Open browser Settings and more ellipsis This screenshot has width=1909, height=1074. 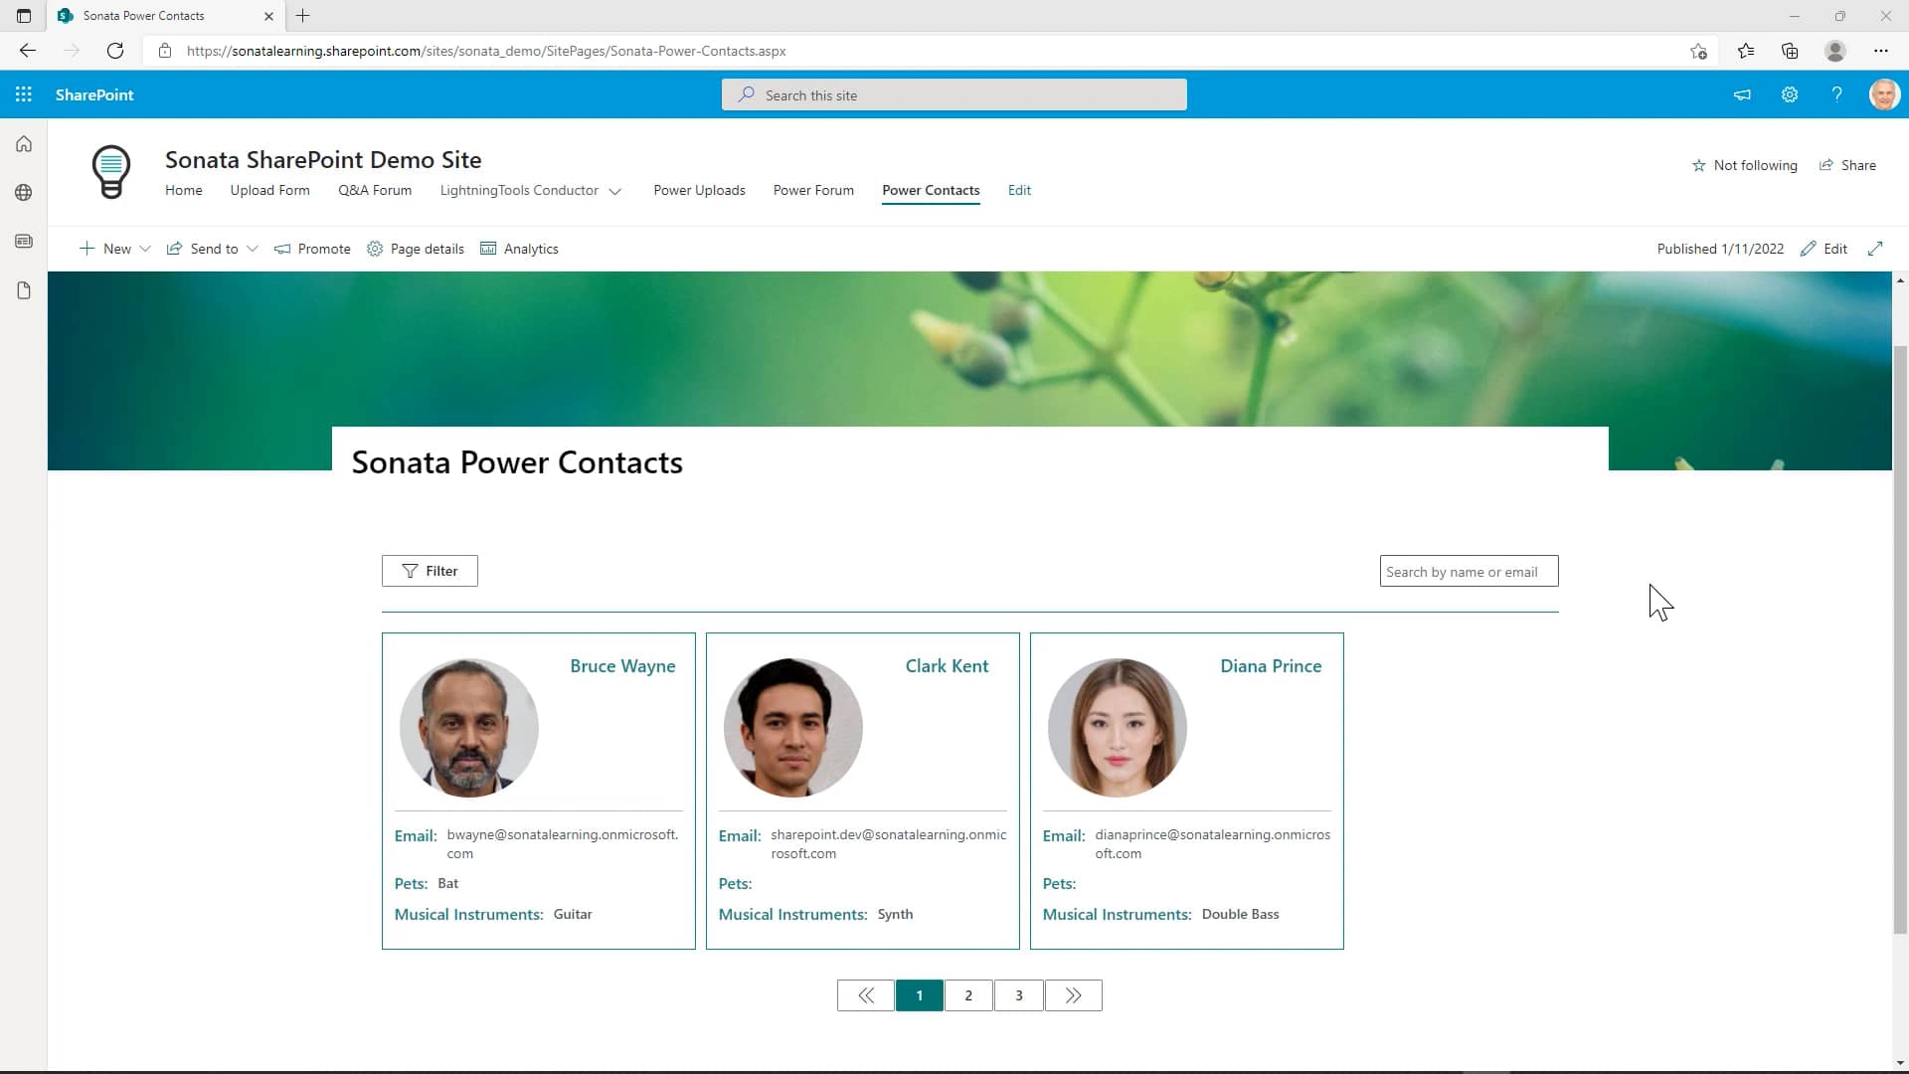pos(1880,51)
